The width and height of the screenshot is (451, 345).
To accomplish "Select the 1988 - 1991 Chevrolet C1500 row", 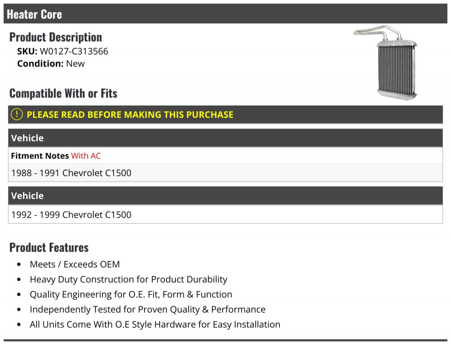I will (225, 173).
